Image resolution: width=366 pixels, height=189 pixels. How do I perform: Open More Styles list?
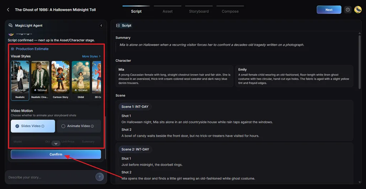(91, 56)
